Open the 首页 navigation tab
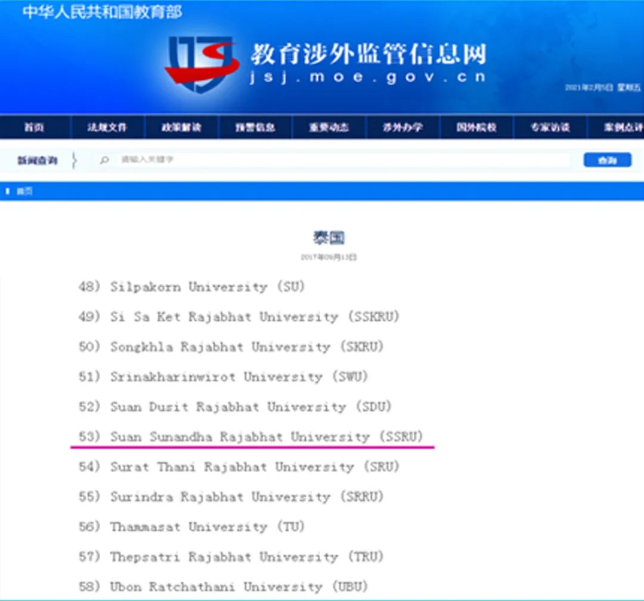This screenshot has height=601, width=644. [34, 128]
